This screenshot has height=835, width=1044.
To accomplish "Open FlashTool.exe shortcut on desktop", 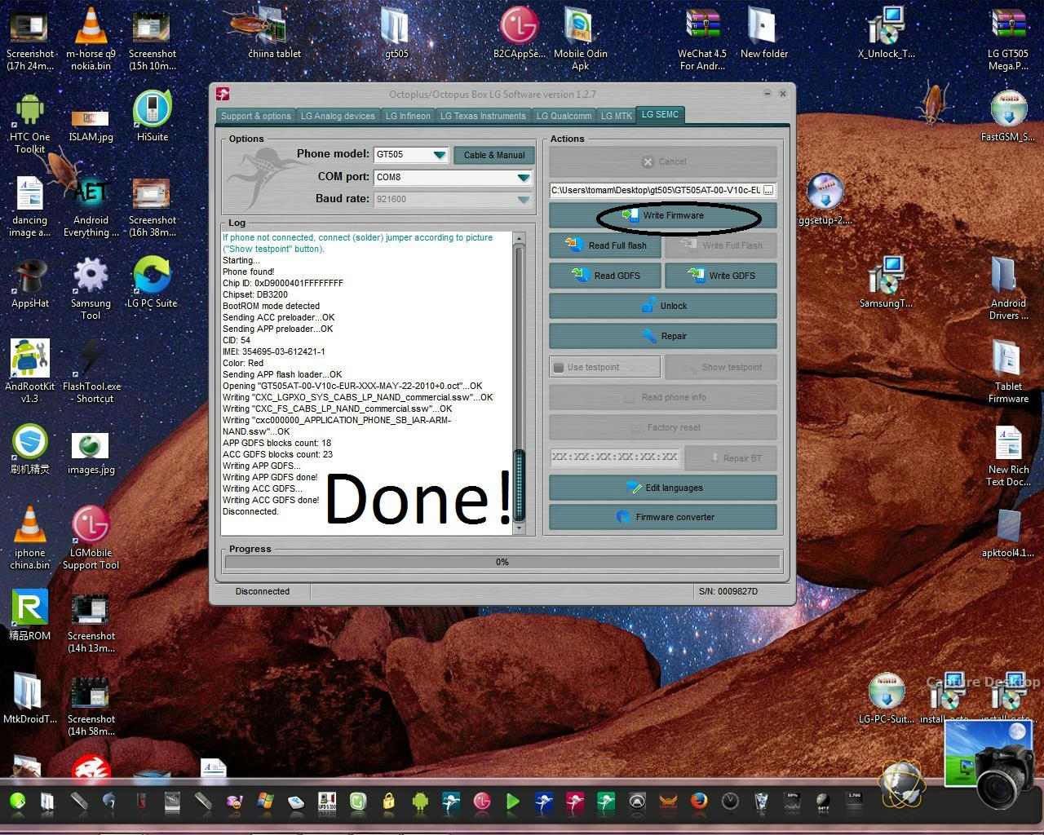I will (x=91, y=370).
